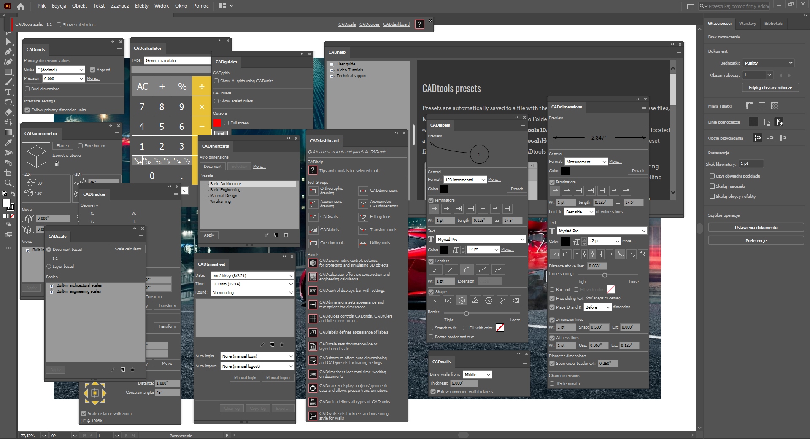Enable Stretch to fit in CADlabels

click(x=431, y=328)
